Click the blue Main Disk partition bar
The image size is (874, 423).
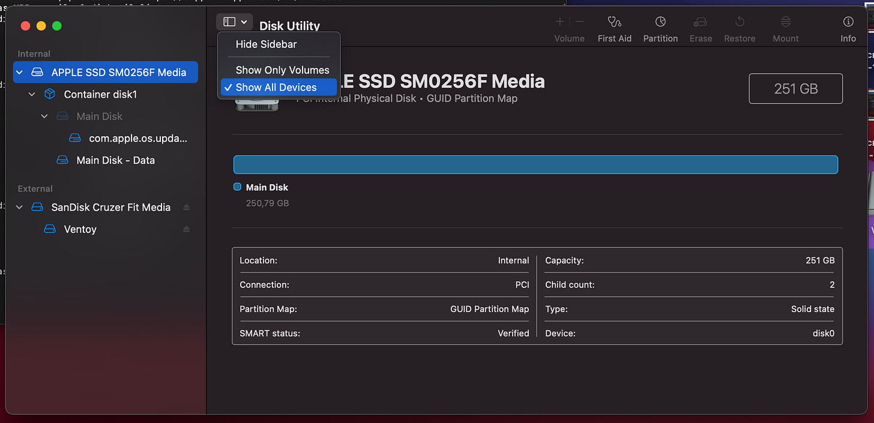click(535, 164)
